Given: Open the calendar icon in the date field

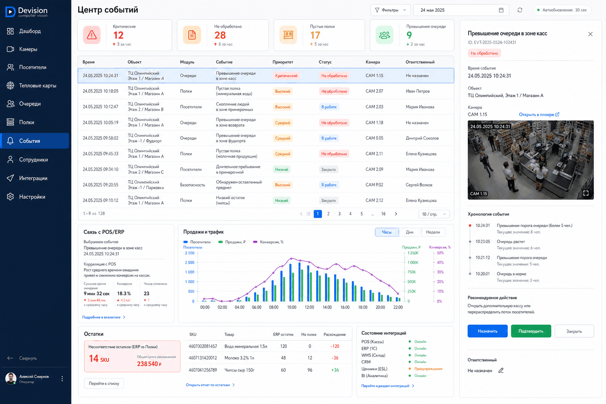Looking at the screenshot, I should click(x=501, y=10).
